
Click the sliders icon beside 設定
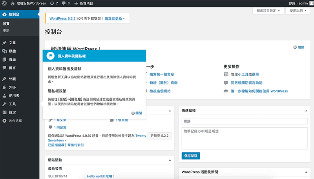(4, 112)
